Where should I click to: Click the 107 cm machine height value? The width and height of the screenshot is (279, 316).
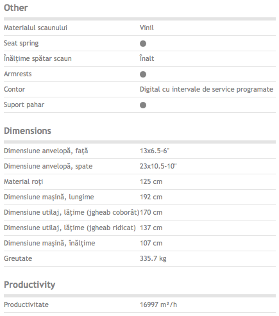[x=151, y=243]
